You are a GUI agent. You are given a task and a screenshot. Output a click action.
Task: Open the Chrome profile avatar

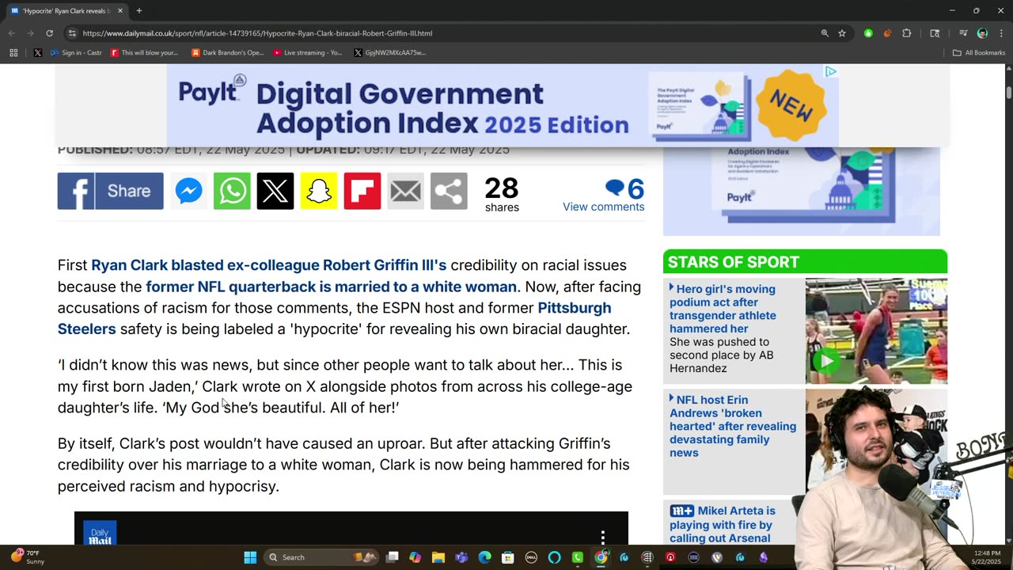[982, 33]
